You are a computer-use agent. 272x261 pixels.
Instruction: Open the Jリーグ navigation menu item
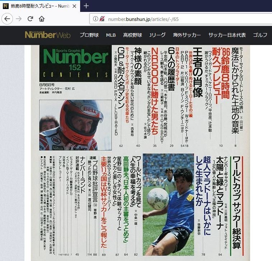pos(157,35)
